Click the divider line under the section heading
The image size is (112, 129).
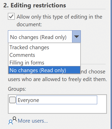tap(54, 9)
